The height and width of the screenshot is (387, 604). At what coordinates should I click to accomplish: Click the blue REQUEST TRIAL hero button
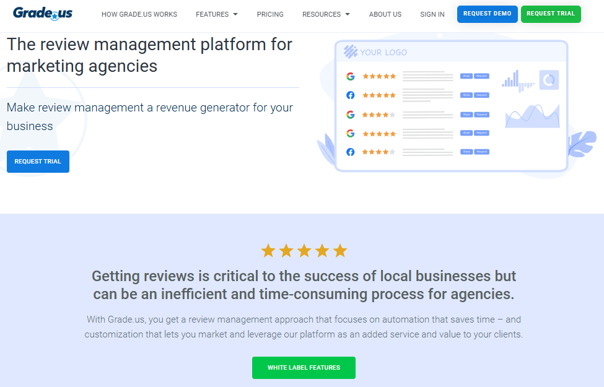(x=38, y=162)
